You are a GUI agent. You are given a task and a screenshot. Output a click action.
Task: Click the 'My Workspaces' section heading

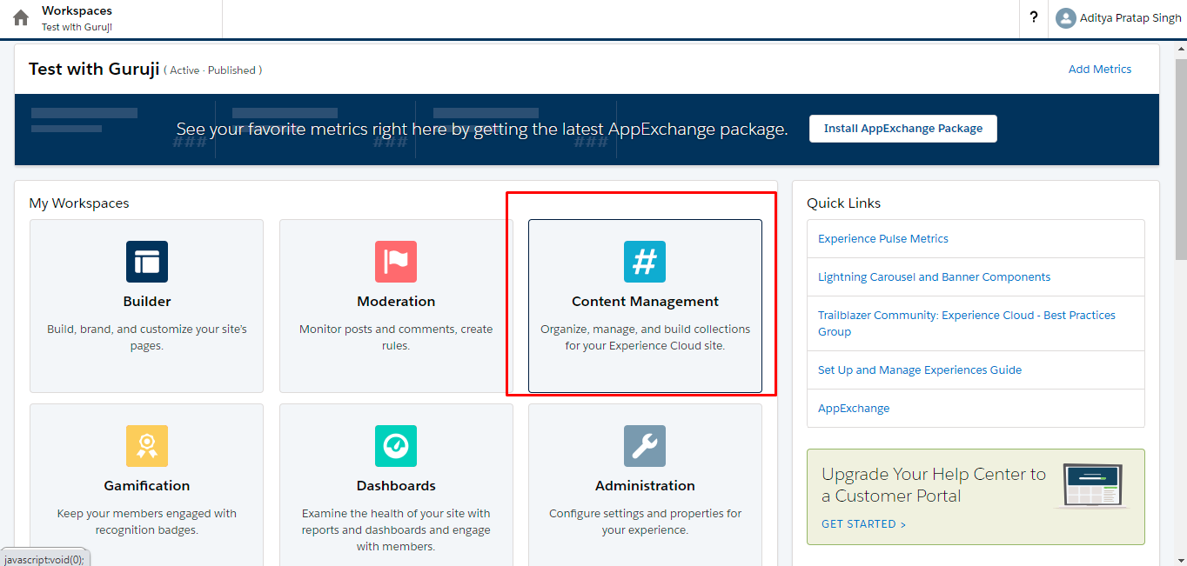[x=79, y=203]
